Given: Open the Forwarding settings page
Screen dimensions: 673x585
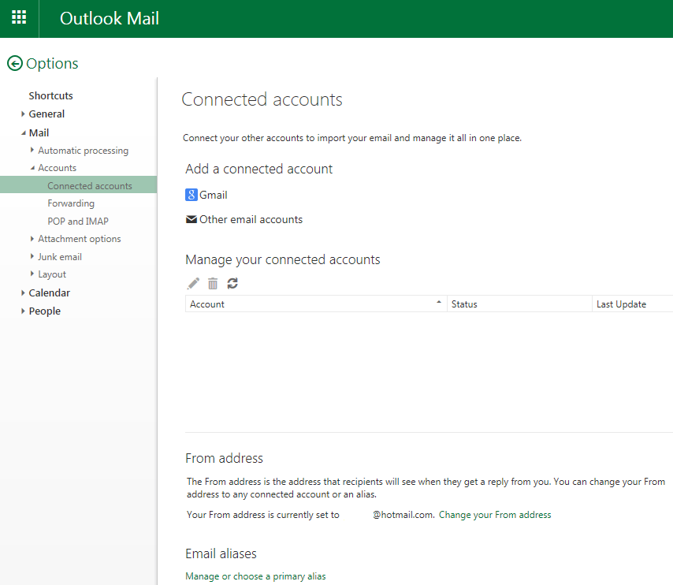Looking at the screenshot, I should pyautogui.click(x=71, y=203).
